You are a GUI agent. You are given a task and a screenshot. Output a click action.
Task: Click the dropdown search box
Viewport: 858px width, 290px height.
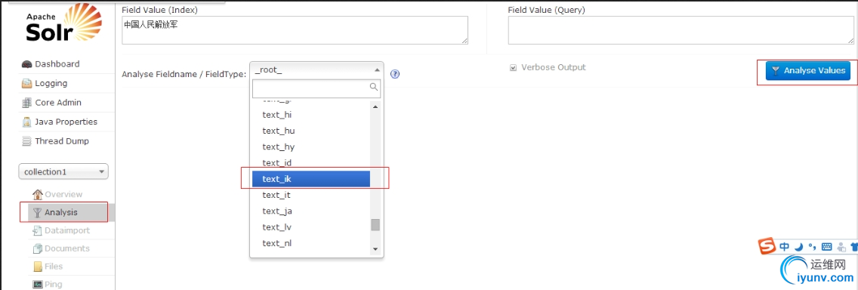316,88
